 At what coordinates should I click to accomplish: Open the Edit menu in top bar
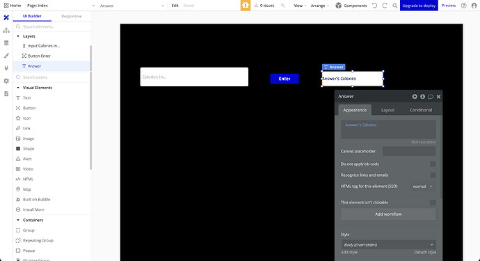tap(175, 6)
